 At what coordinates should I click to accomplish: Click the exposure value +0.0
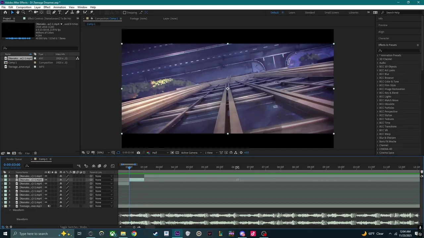click(x=246, y=153)
